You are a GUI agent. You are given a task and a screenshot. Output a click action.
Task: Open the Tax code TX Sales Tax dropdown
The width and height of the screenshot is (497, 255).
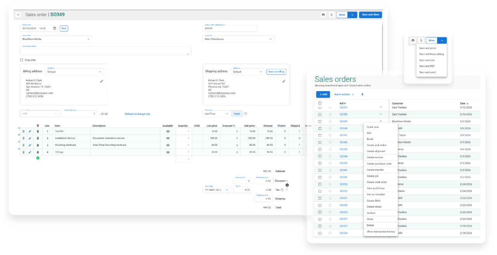(217, 190)
